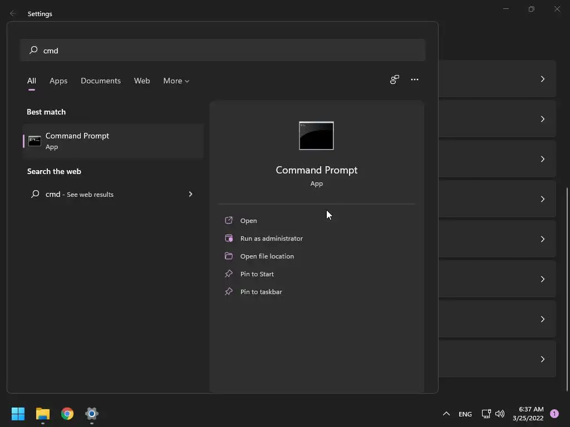Viewport: 570px width, 427px height.
Task: Click last Settings row chevron behind search
Action: coord(542,359)
